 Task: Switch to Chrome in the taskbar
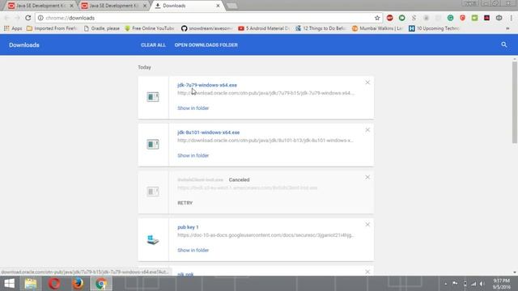[x=101, y=284]
